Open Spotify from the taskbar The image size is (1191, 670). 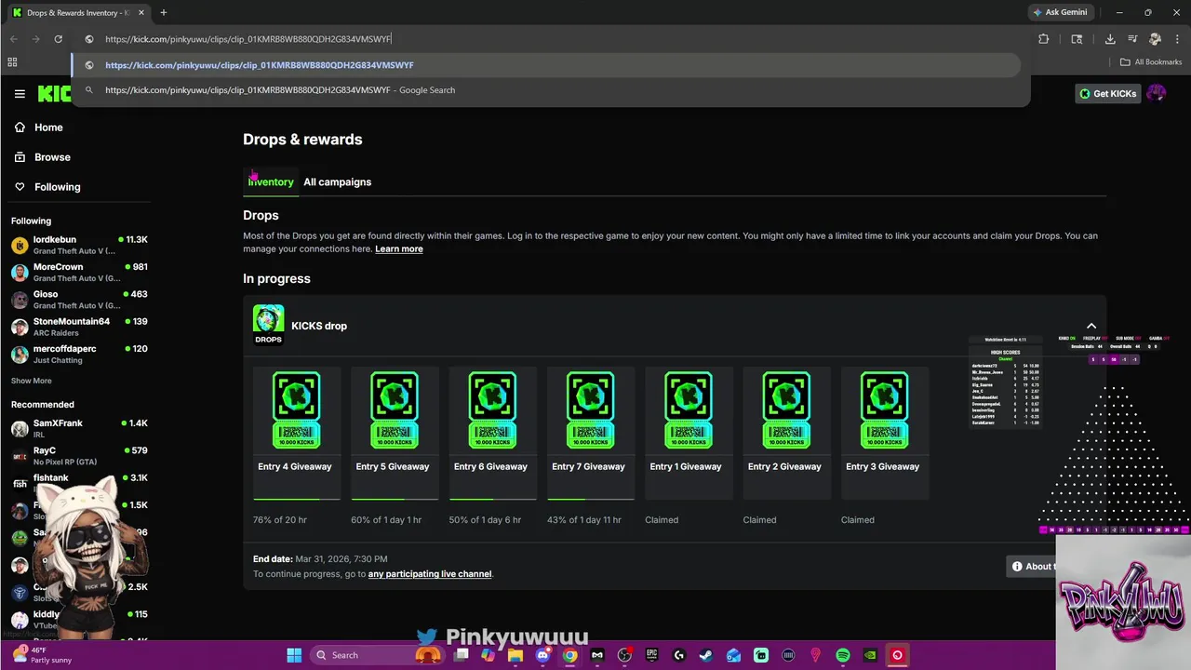click(843, 655)
